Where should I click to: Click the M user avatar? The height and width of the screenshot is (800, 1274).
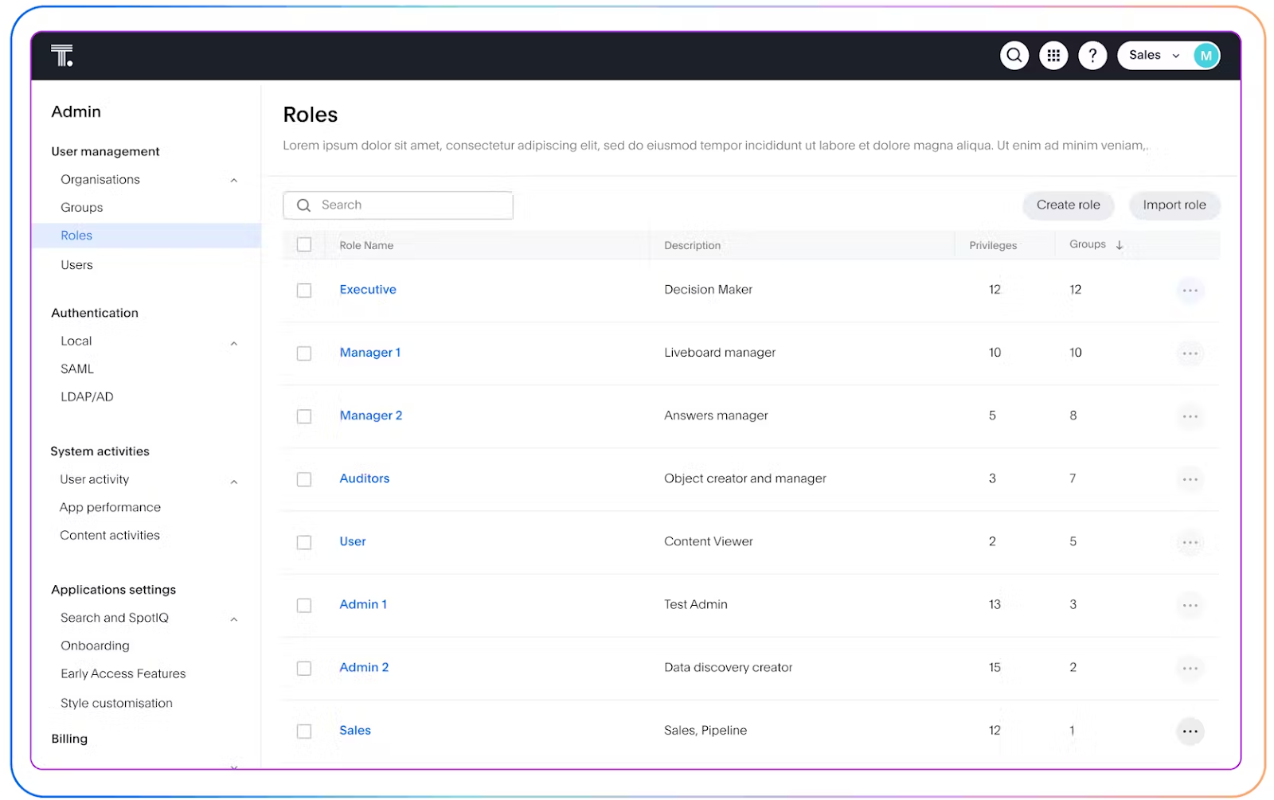pos(1206,56)
